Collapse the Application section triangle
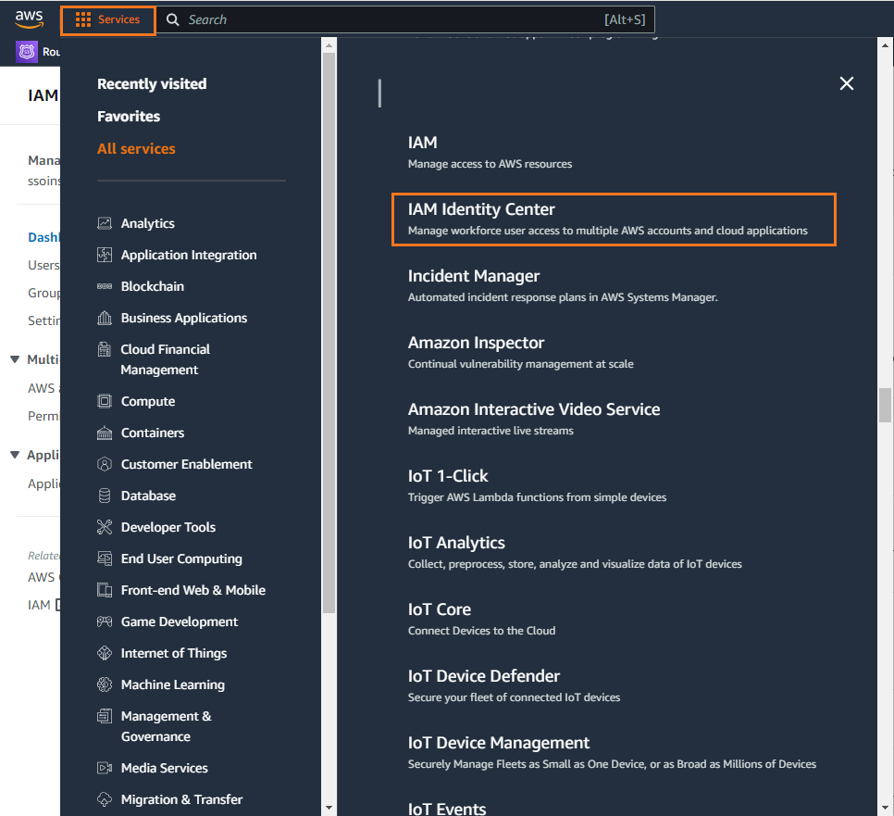 pyautogui.click(x=15, y=455)
